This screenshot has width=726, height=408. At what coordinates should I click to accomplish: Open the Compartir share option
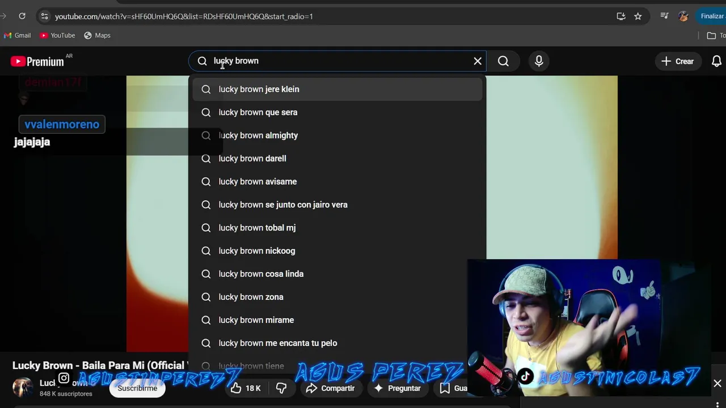point(330,388)
